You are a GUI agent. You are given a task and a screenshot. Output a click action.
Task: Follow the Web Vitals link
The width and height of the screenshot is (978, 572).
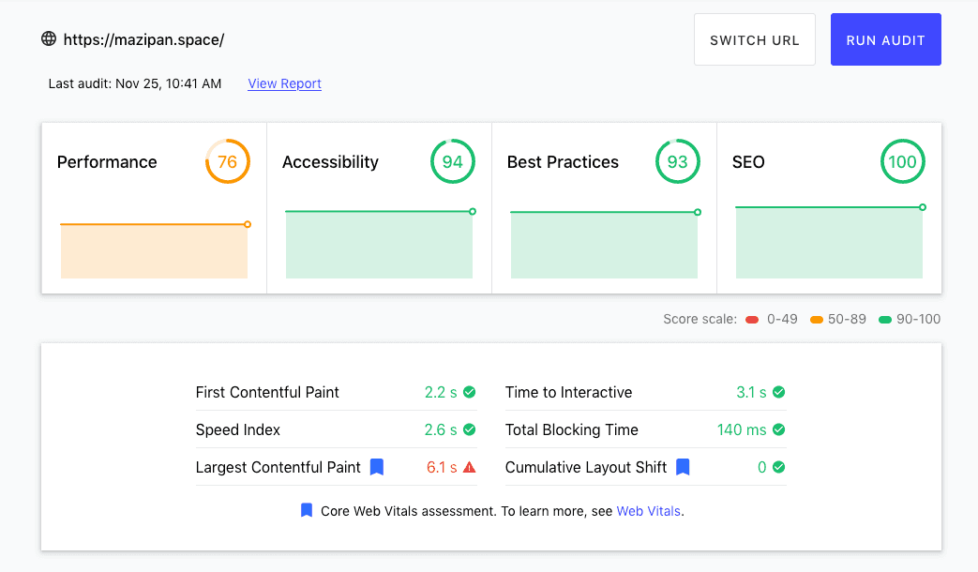(x=648, y=511)
